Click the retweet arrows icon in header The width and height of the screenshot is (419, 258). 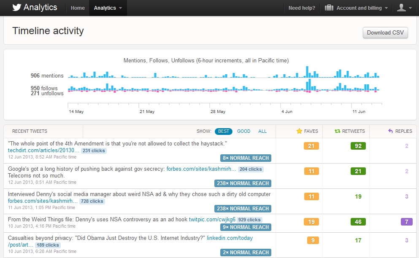[338, 131]
